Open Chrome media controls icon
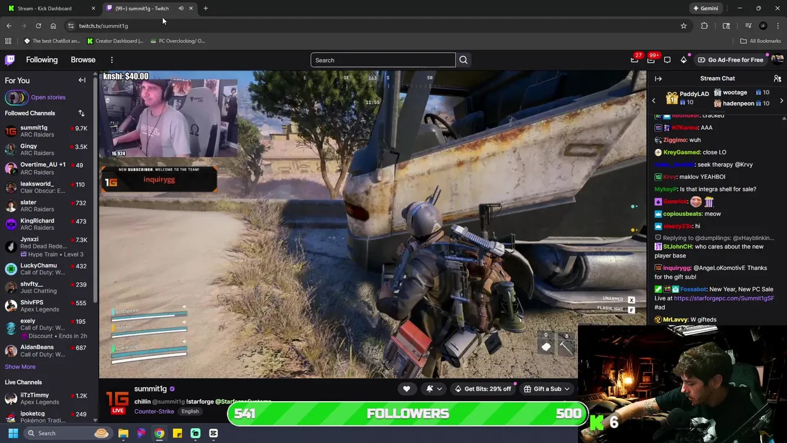787x443 pixels. [748, 26]
